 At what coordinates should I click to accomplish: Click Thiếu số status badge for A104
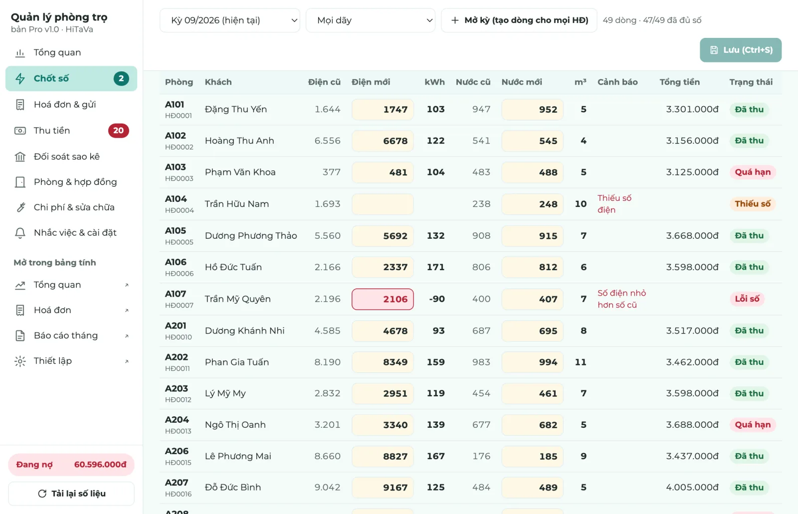click(753, 203)
